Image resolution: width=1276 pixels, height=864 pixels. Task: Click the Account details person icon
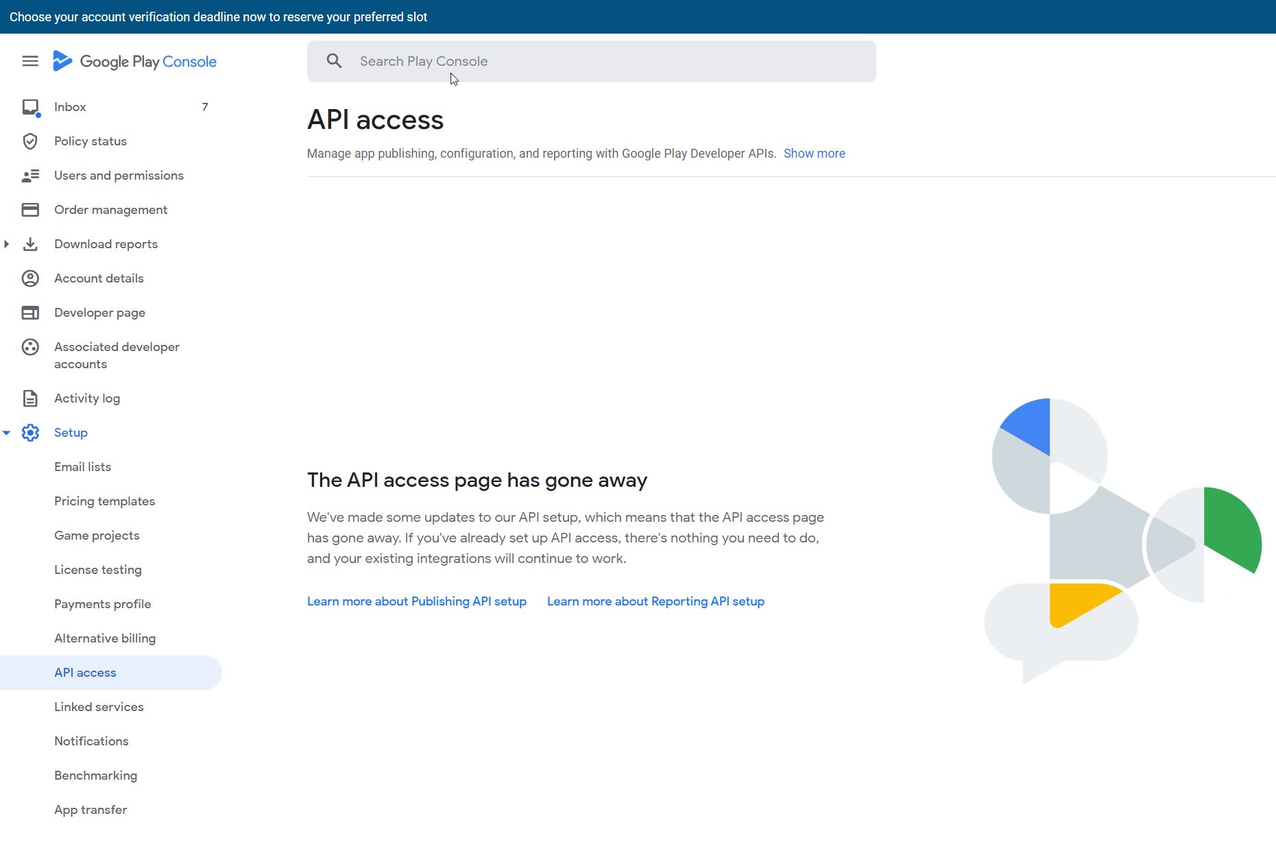click(30, 278)
